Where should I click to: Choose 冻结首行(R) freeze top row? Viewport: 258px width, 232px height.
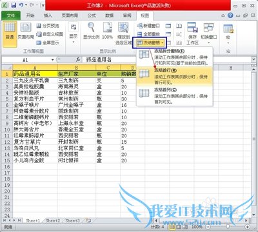point(175,76)
